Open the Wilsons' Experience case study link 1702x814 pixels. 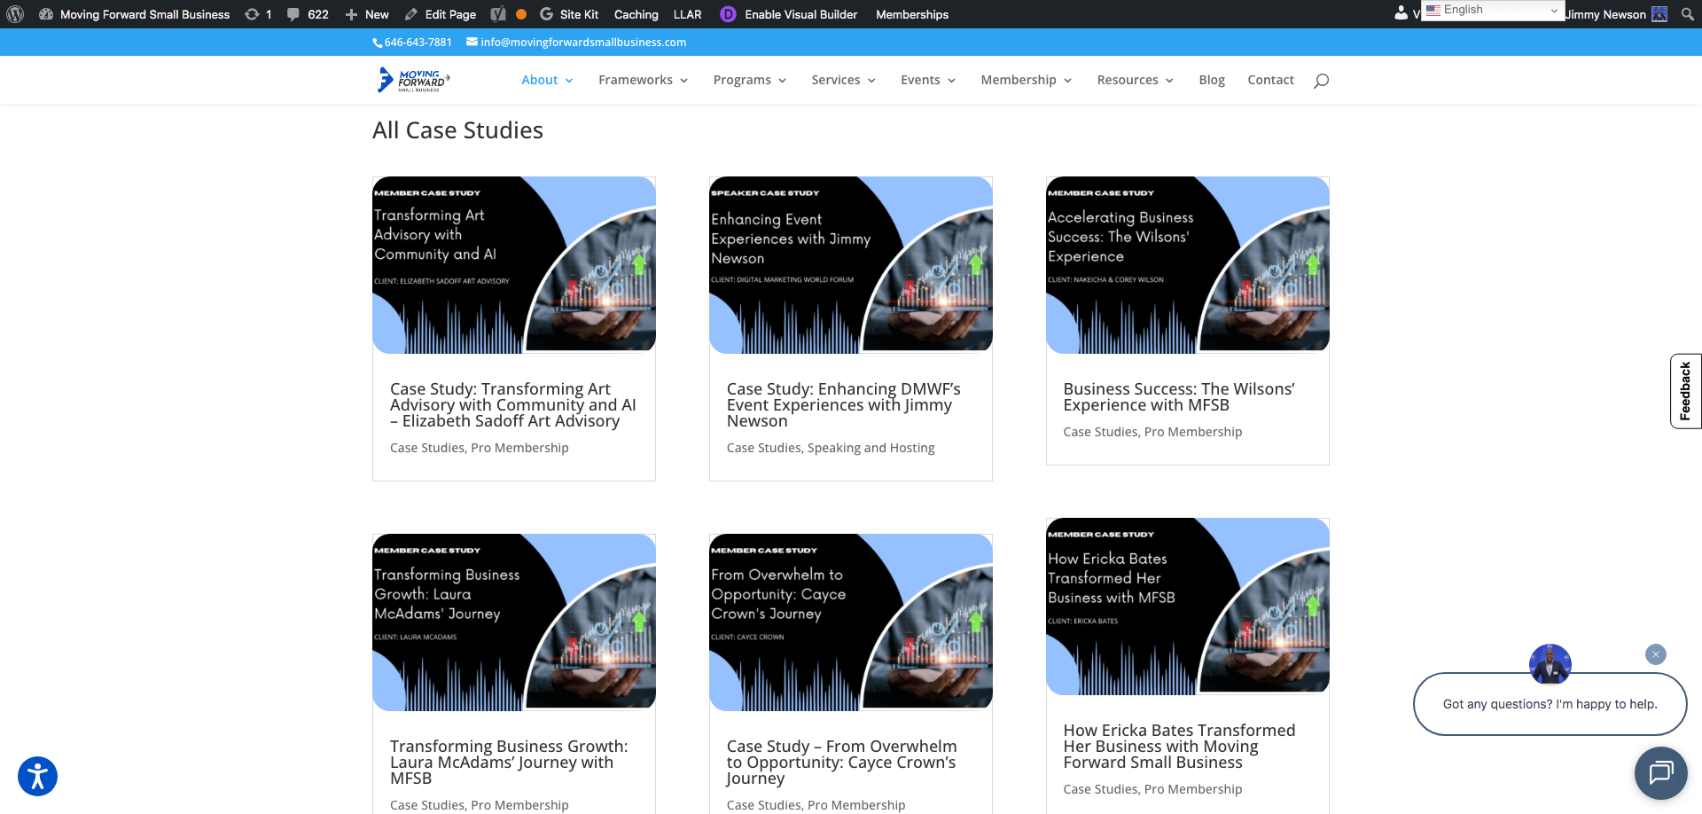[x=1179, y=396]
